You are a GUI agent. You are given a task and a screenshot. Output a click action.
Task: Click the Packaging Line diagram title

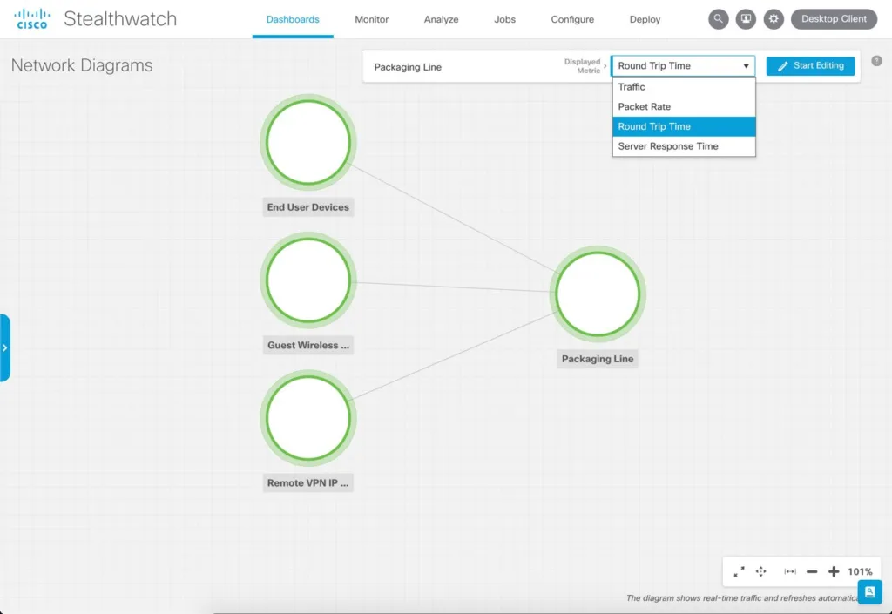click(408, 67)
